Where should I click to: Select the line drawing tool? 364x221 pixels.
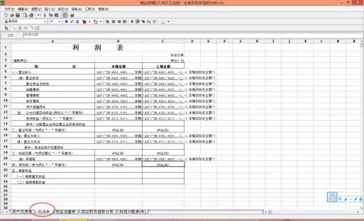coord(14,28)
